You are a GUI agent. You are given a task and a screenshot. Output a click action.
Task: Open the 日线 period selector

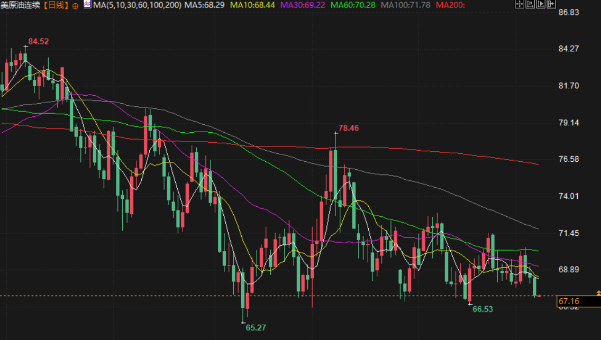56,5
